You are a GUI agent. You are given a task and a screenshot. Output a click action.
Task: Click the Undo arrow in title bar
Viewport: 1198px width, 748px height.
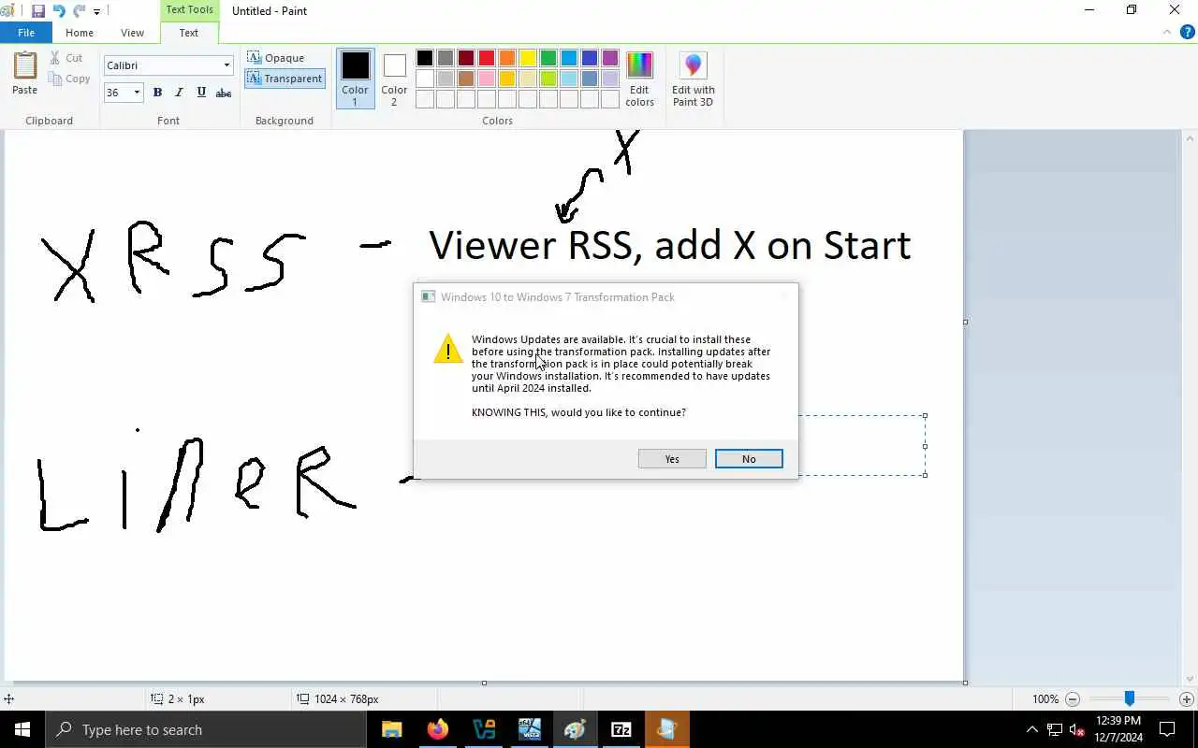coord(59,11)
